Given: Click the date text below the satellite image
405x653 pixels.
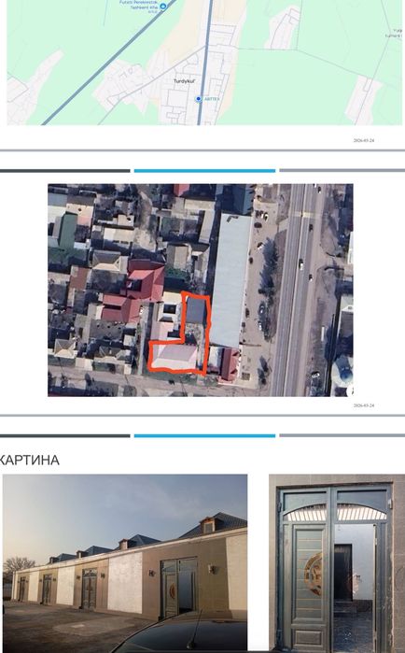Looking at the screenshot, I should [x=364, y=405].
